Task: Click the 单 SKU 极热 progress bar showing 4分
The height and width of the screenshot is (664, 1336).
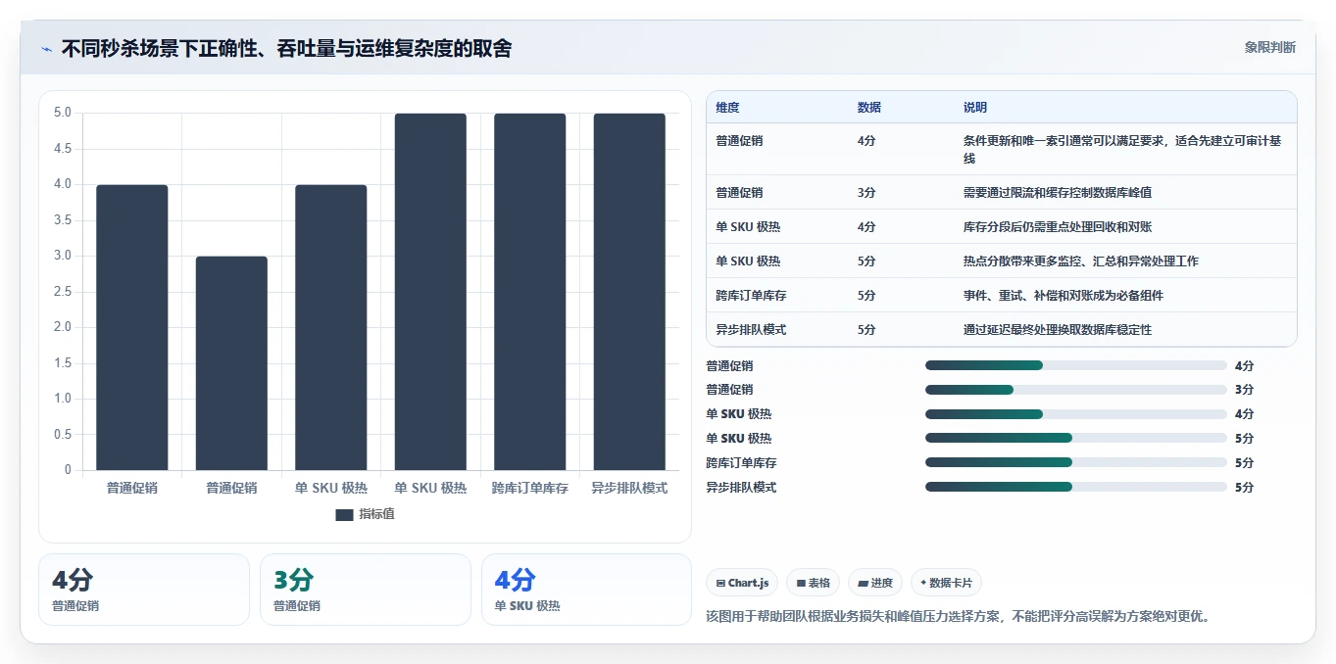Action: coord(1076,414)
